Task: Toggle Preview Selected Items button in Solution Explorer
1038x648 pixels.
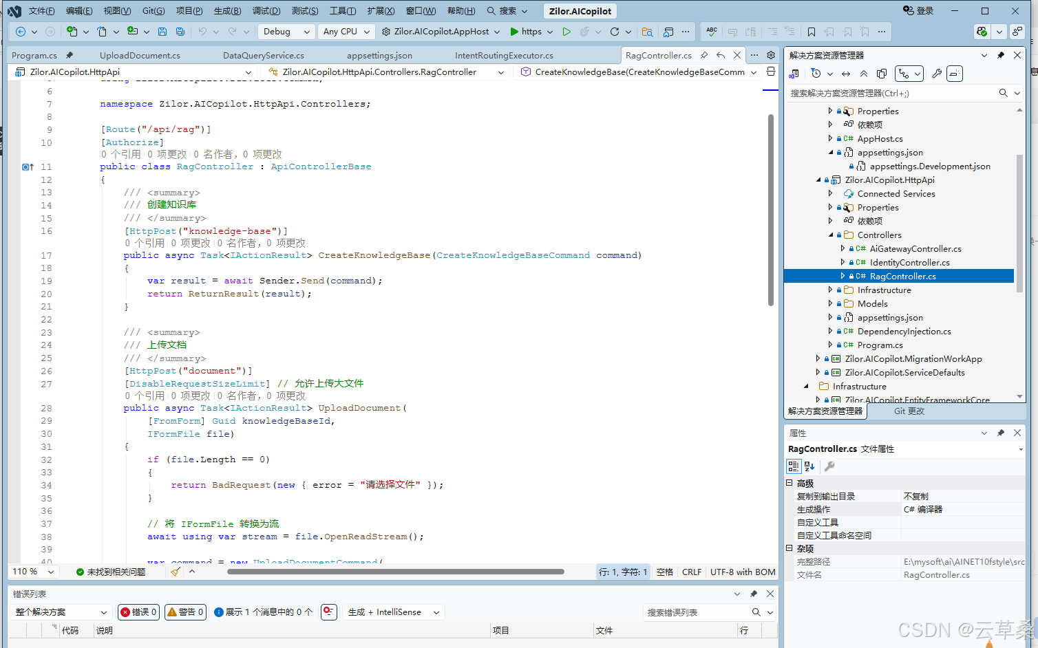Action: tap(955, 74)
